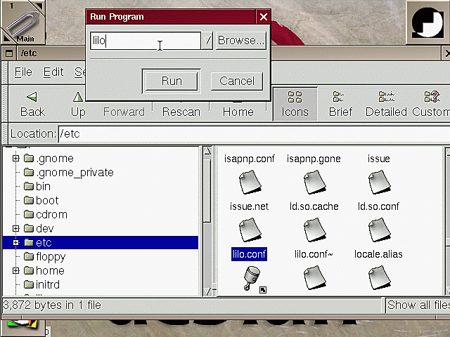This screenshot has width=450, height=337.
Task: Open Browse... to pick a program
Action: [x=240, y=41]
